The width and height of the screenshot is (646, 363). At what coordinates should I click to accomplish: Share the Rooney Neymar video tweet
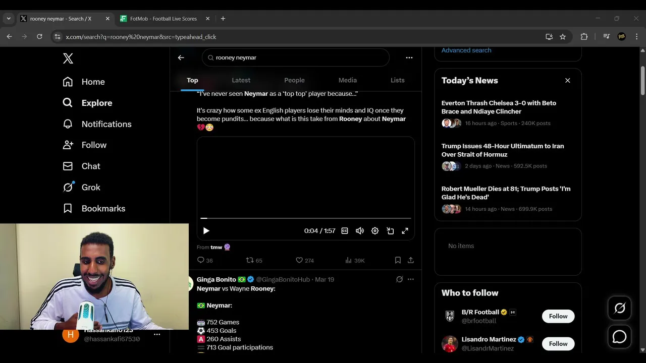click(x=411, y=260)
